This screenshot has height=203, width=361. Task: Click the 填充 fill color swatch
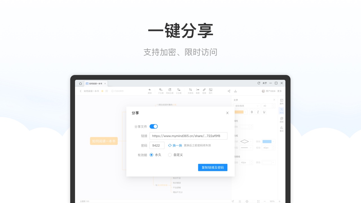tap(244, 127)
